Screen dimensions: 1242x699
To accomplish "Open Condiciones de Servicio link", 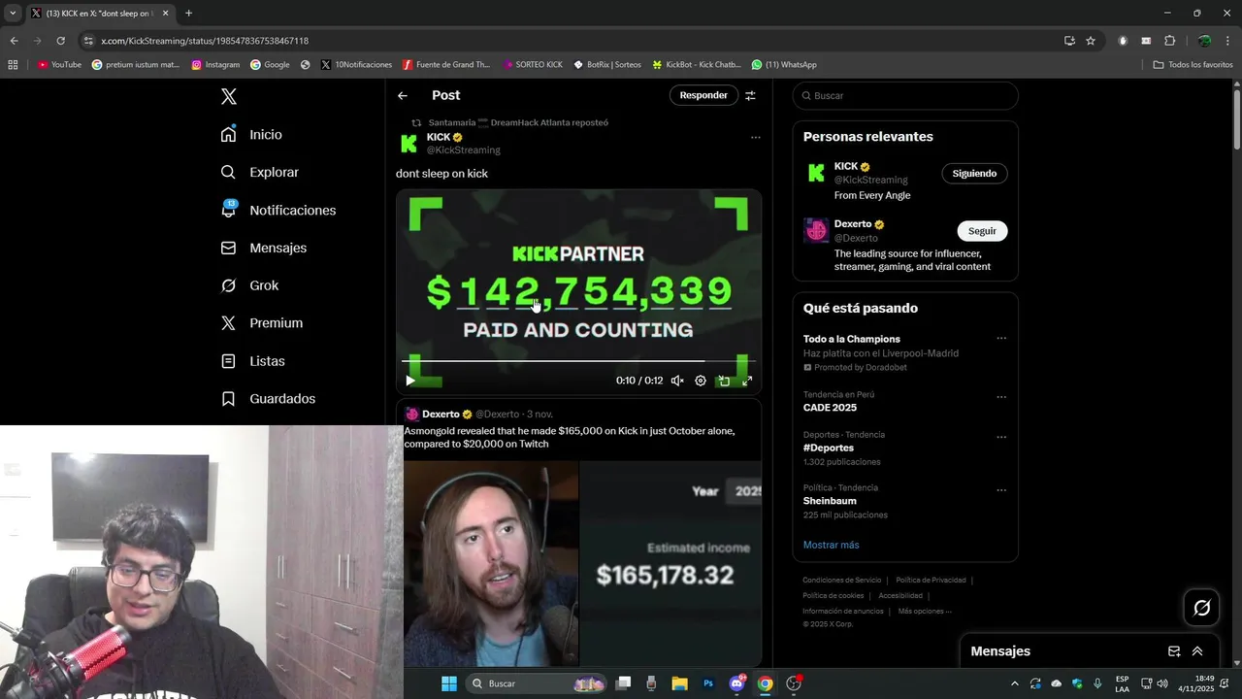I will [841, 581].
